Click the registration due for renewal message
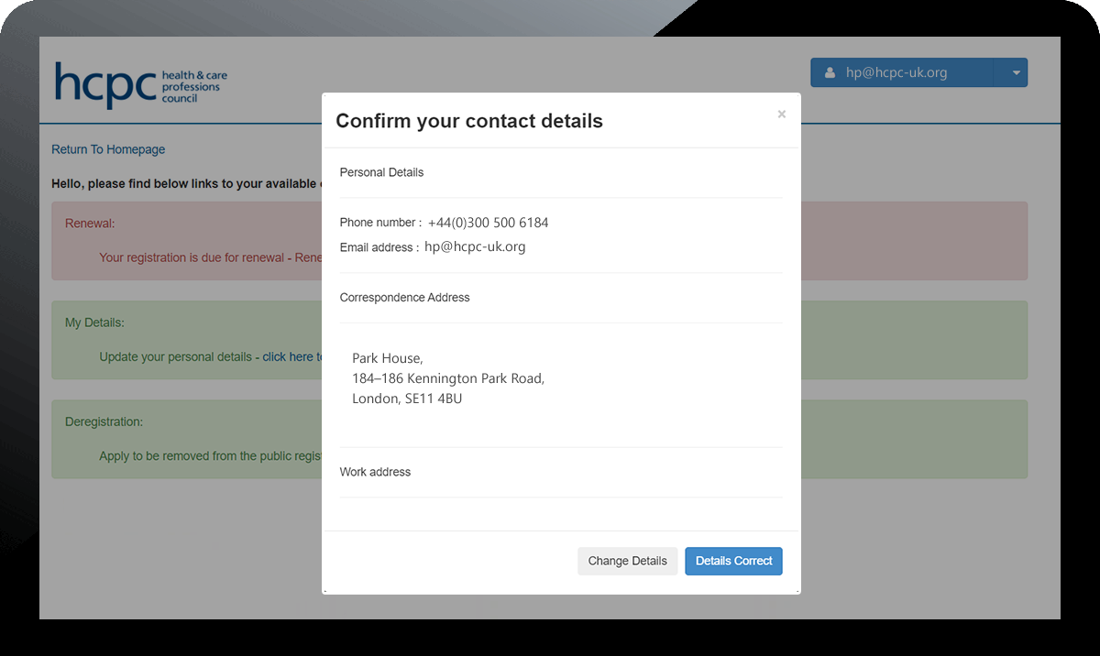 pyautogui.click(x=209, y=257)
